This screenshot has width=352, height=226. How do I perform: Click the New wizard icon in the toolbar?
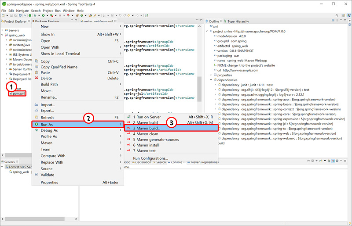[3, 15]
